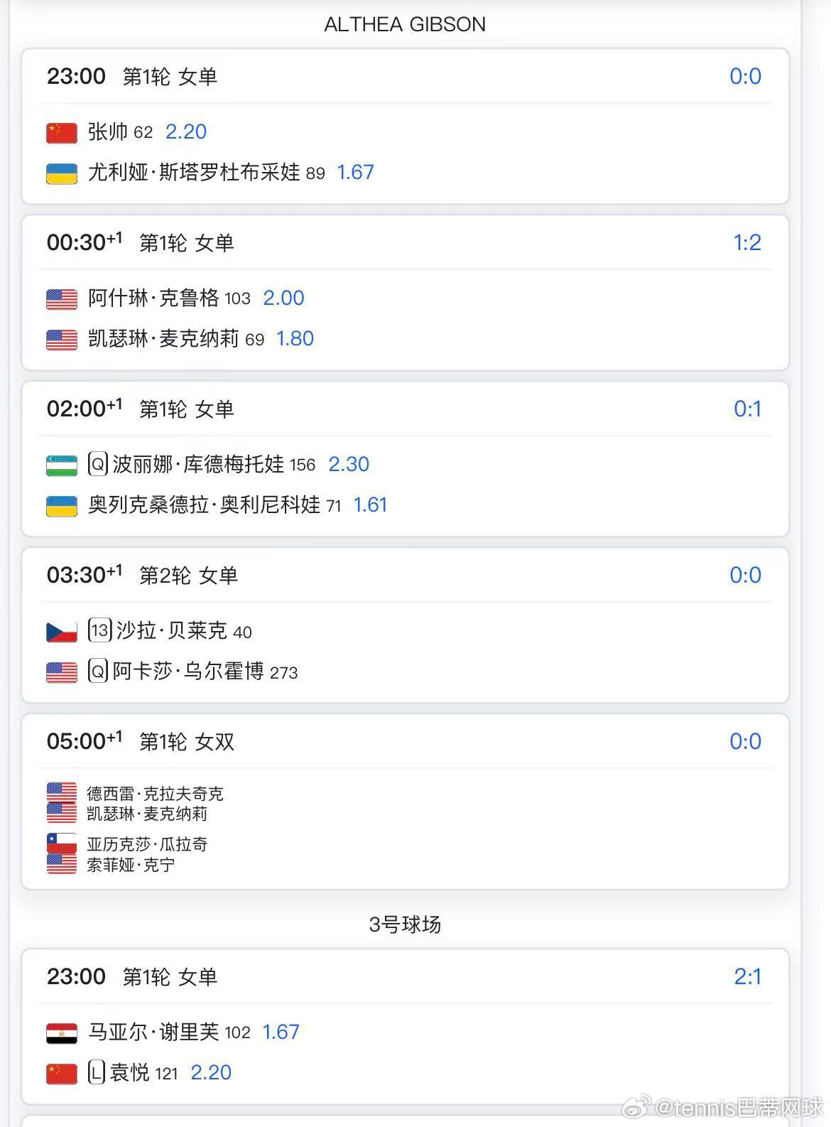Click the Czech flag beside 沙拉·贝莱克
Viewport: 831px width, 1127px height.
(x=62, y=631)
